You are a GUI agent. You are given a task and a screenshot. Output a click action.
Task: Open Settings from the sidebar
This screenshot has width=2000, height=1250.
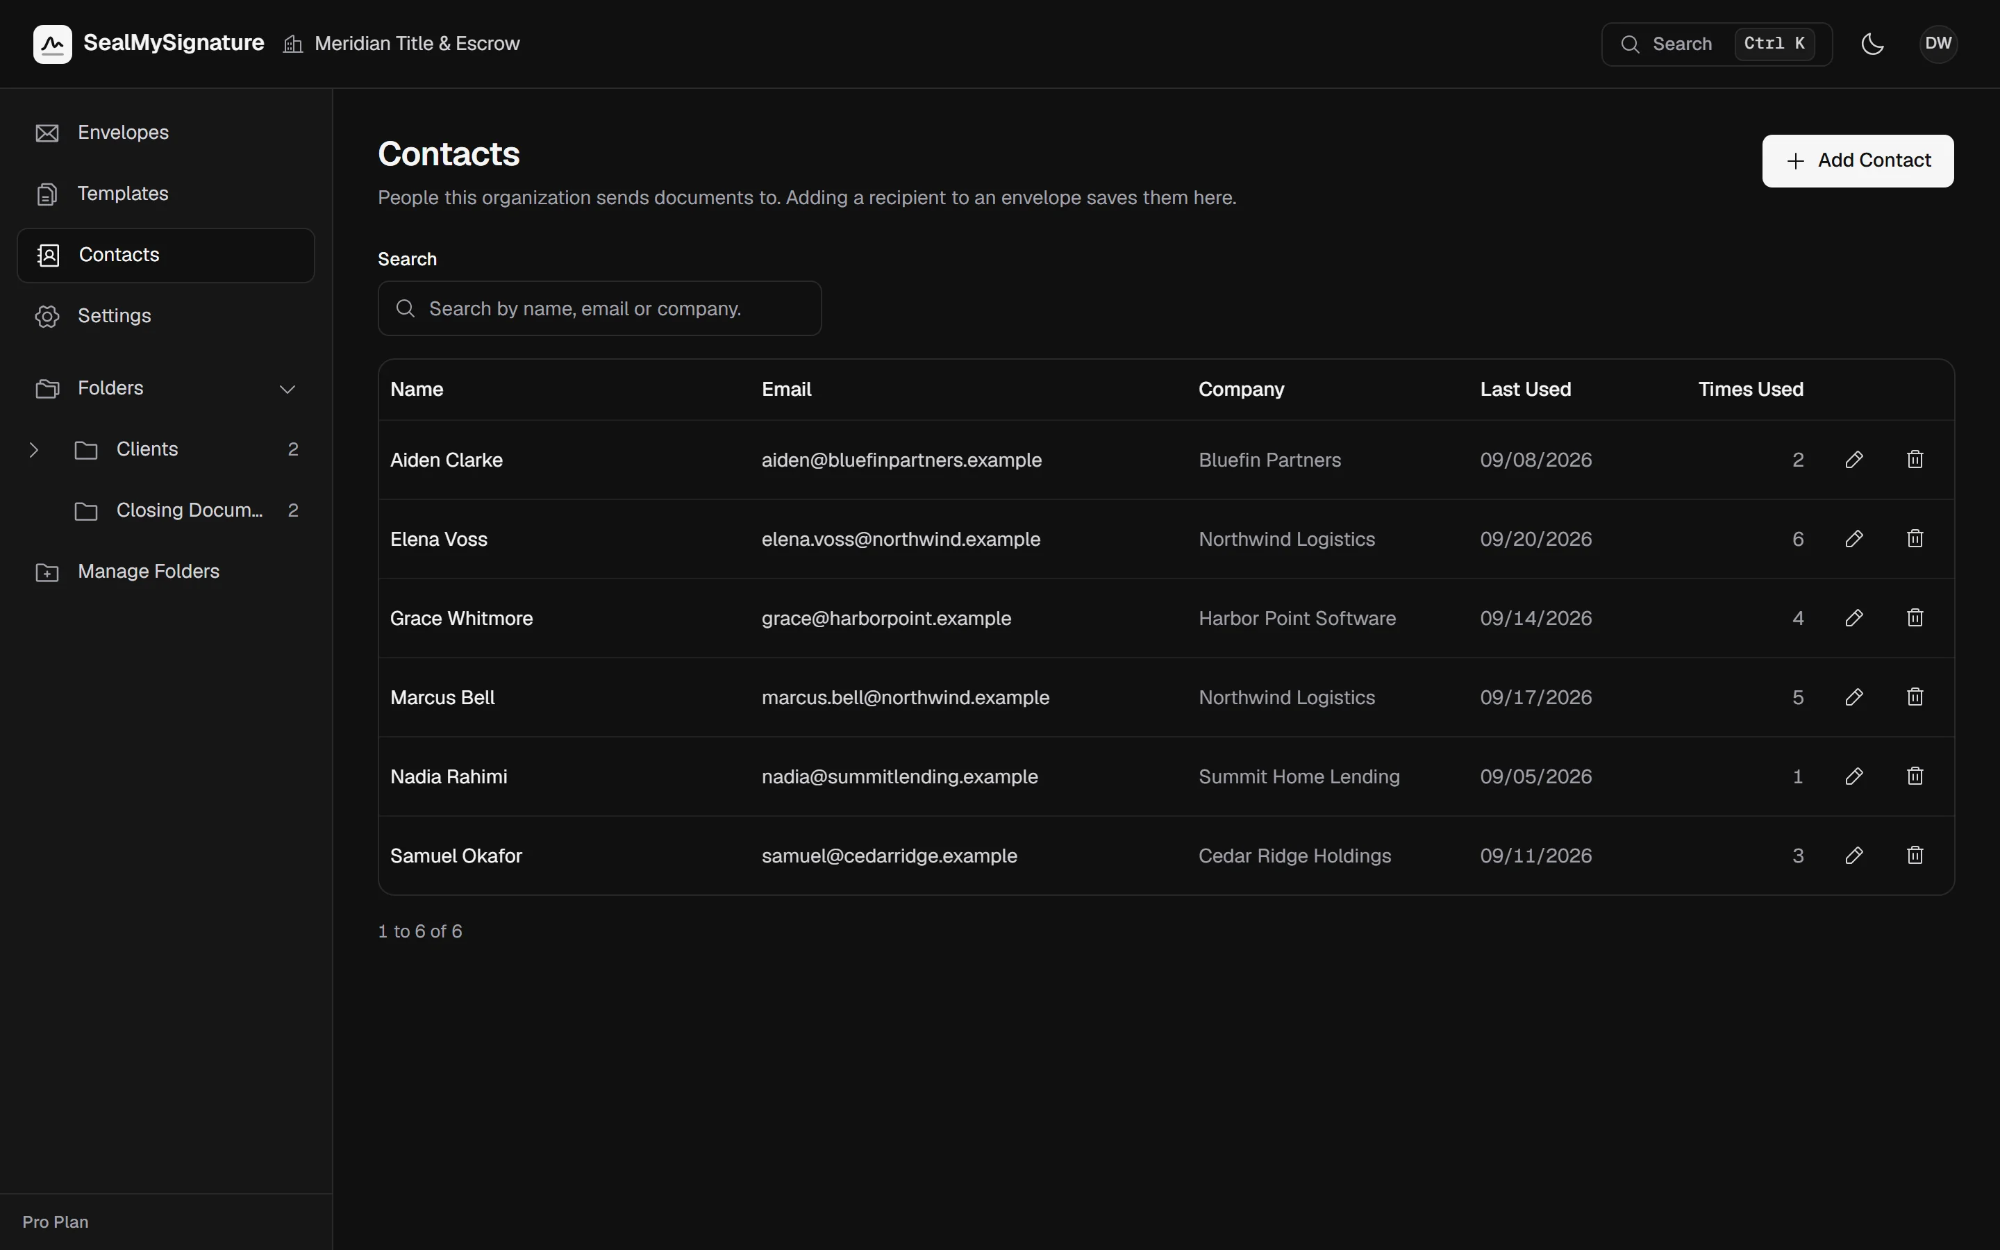point(165,317)
